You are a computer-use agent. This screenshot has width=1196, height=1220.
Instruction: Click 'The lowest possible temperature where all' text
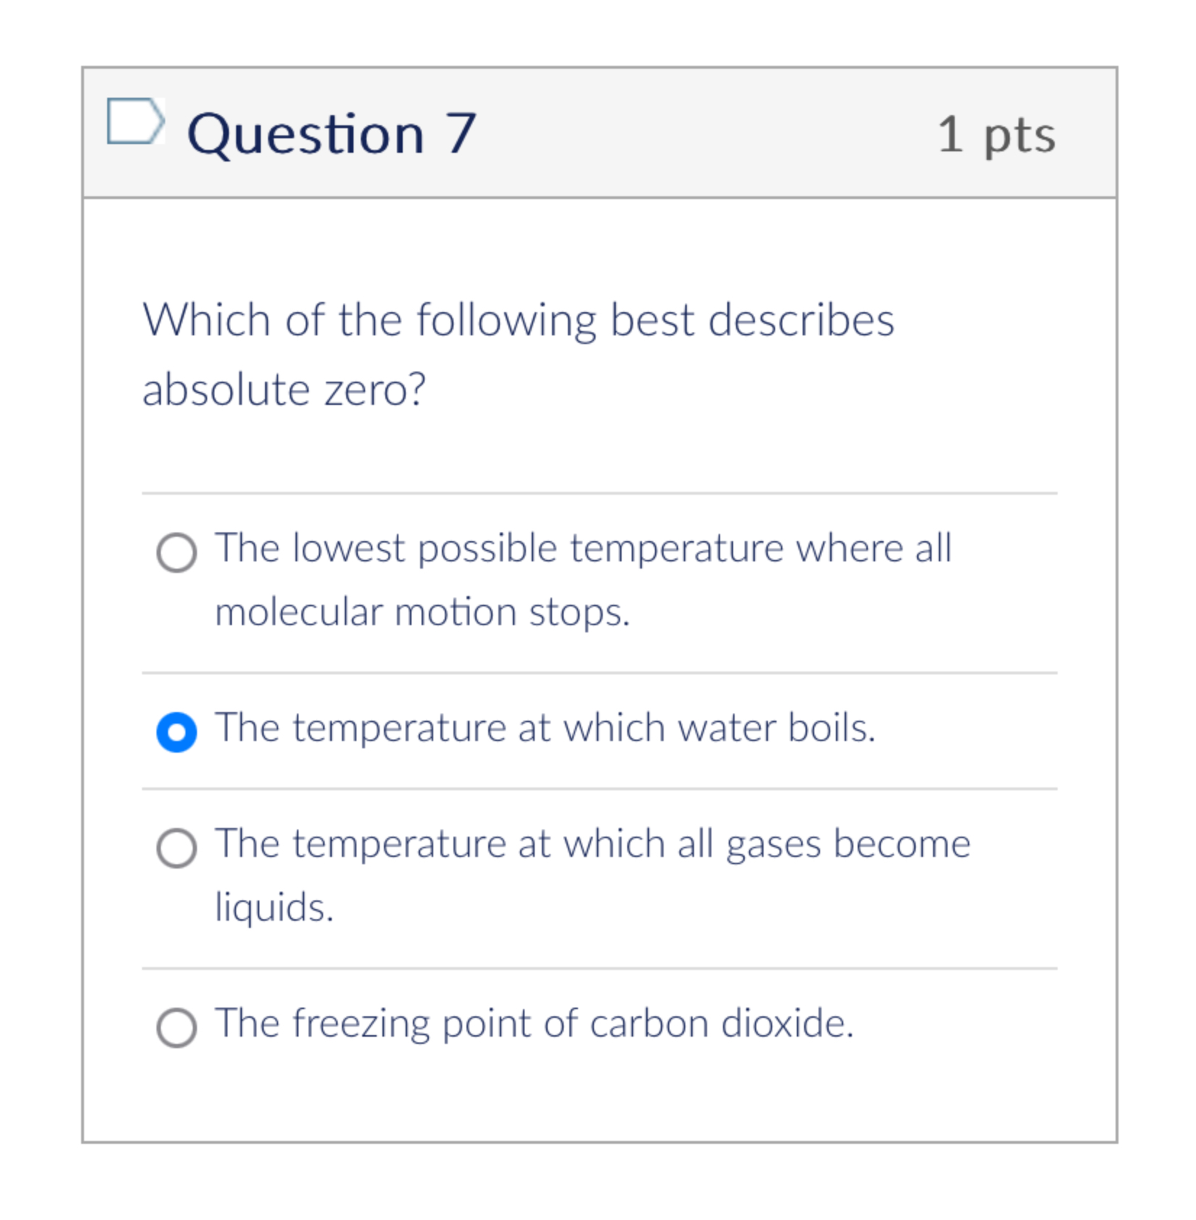pyautogui.click(x=583, y=548)
